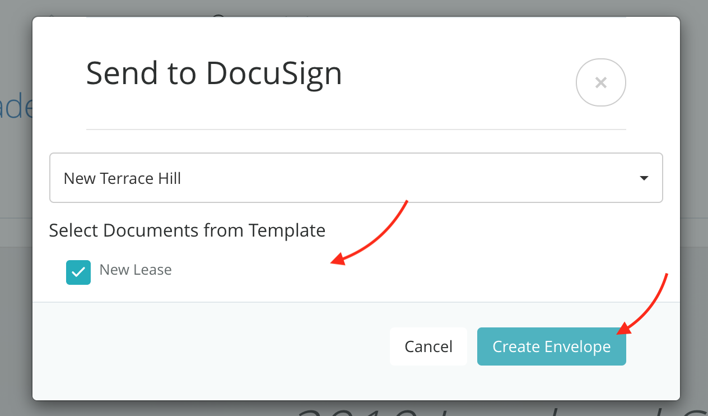Click the Select Documents from Template label

[x=187, y=230]
